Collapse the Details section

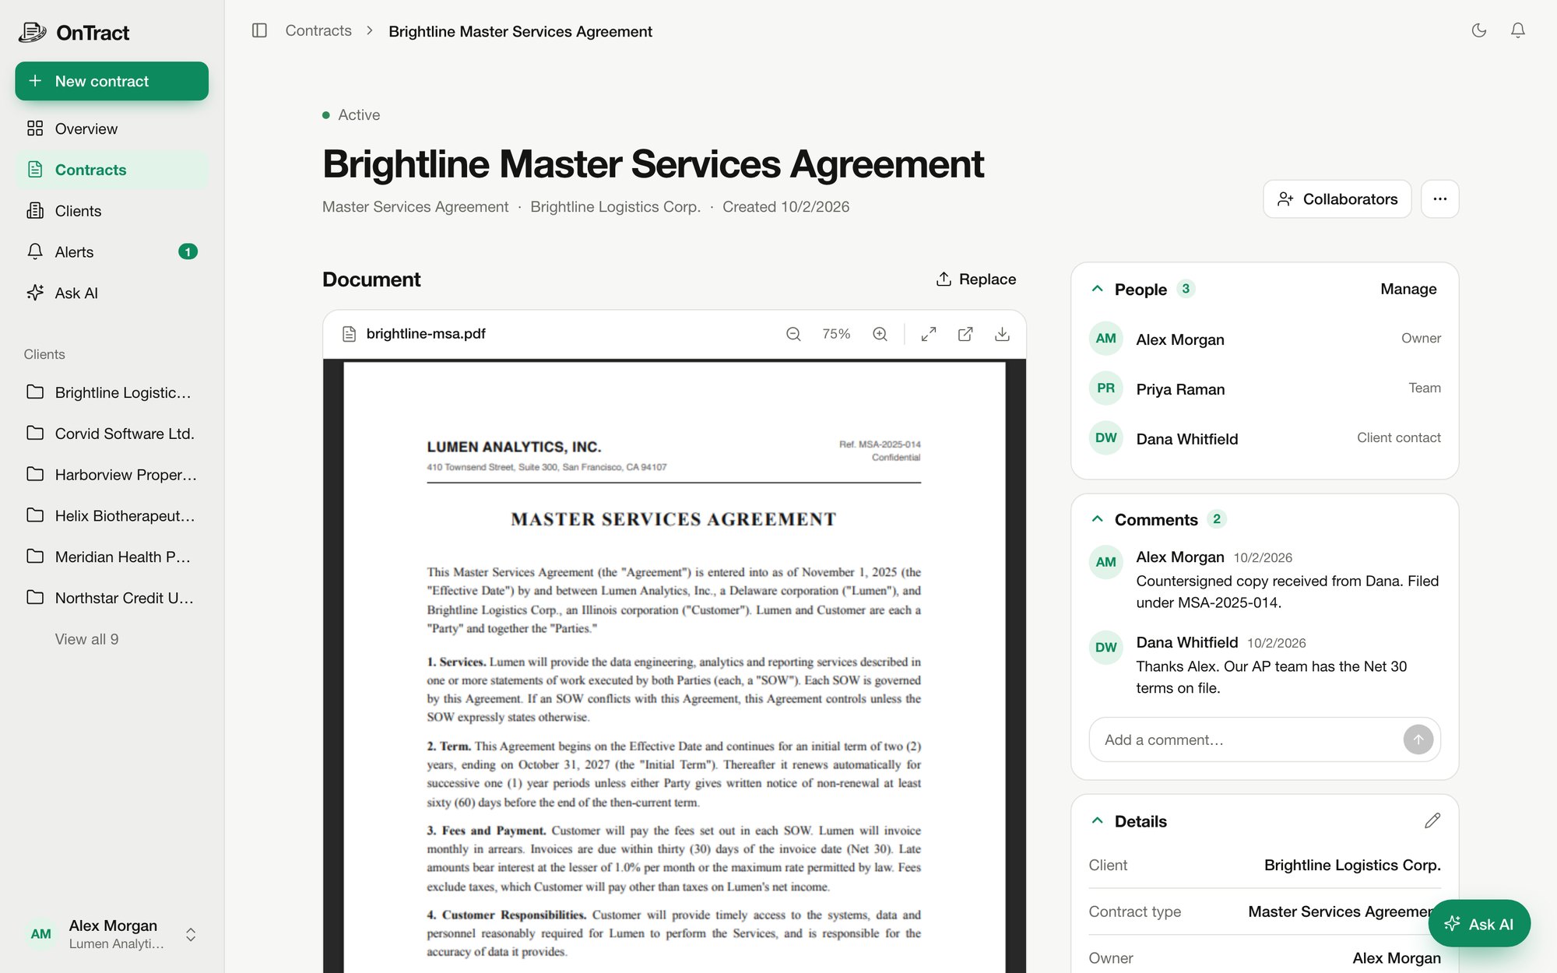pos(1098,820)
